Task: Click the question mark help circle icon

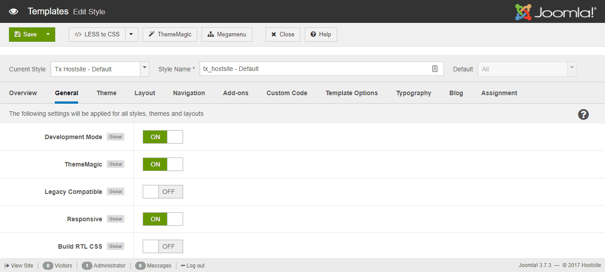Action: (x=583, y=114)
